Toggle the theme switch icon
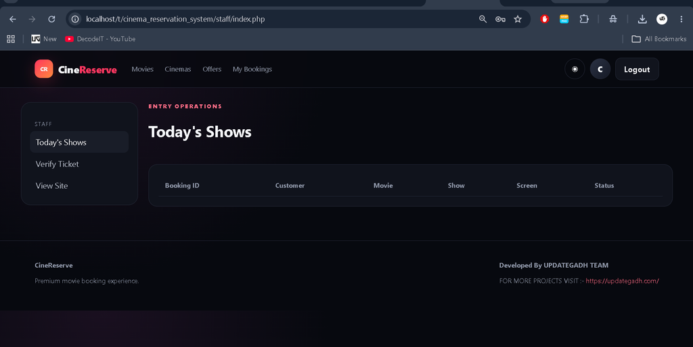Viewport: 693px width, 347px height. click(x=575, y=69)
